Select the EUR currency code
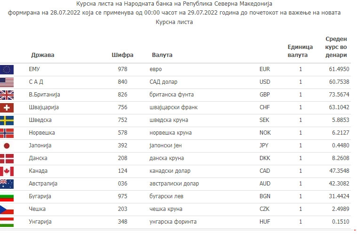Viewport: 357px width, 234px height. tap(265, 69)
